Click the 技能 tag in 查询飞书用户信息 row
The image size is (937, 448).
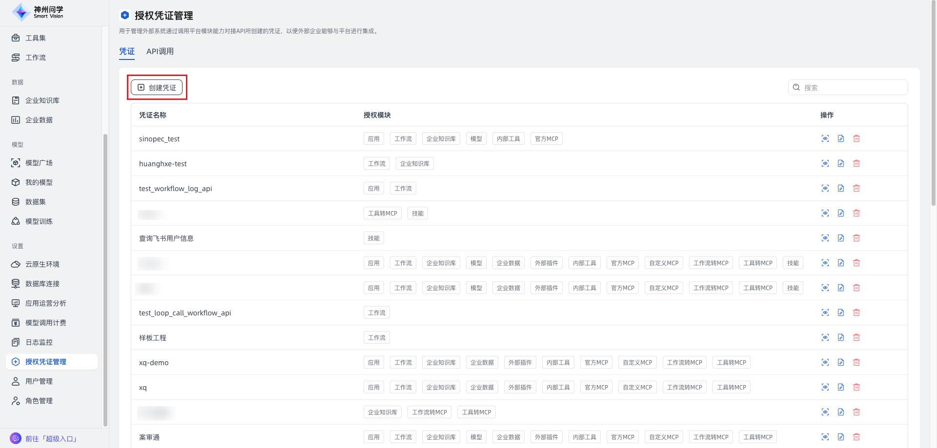(374, 238)
